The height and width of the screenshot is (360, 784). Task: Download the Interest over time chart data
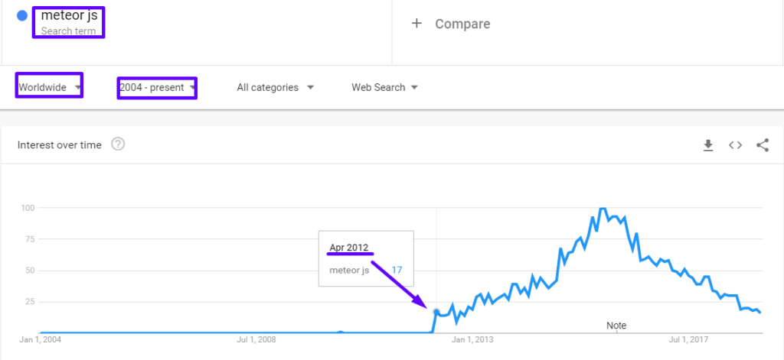point(708,145)
